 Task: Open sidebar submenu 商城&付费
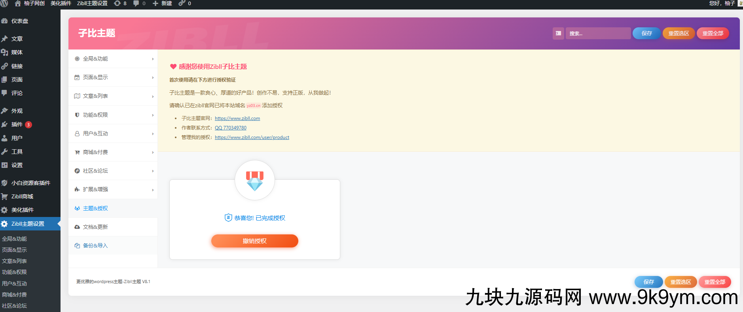15,295
